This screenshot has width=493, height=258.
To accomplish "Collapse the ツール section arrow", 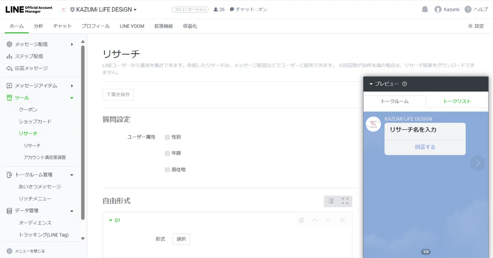I will pyautogui.click(x=72, y=98).
